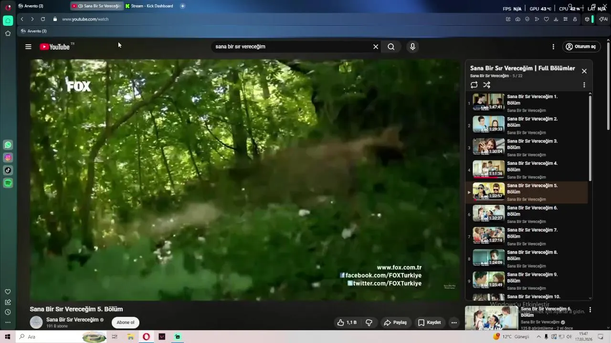Click the Opera icon in taskbar
The height and width of the screenshot is (343, 611).
point(146,337)
